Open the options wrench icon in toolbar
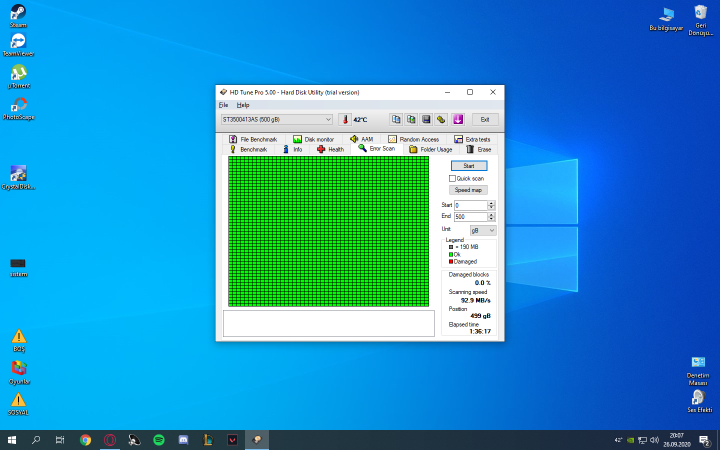This screenshot has width=720, height=450. tap(441, 119)
